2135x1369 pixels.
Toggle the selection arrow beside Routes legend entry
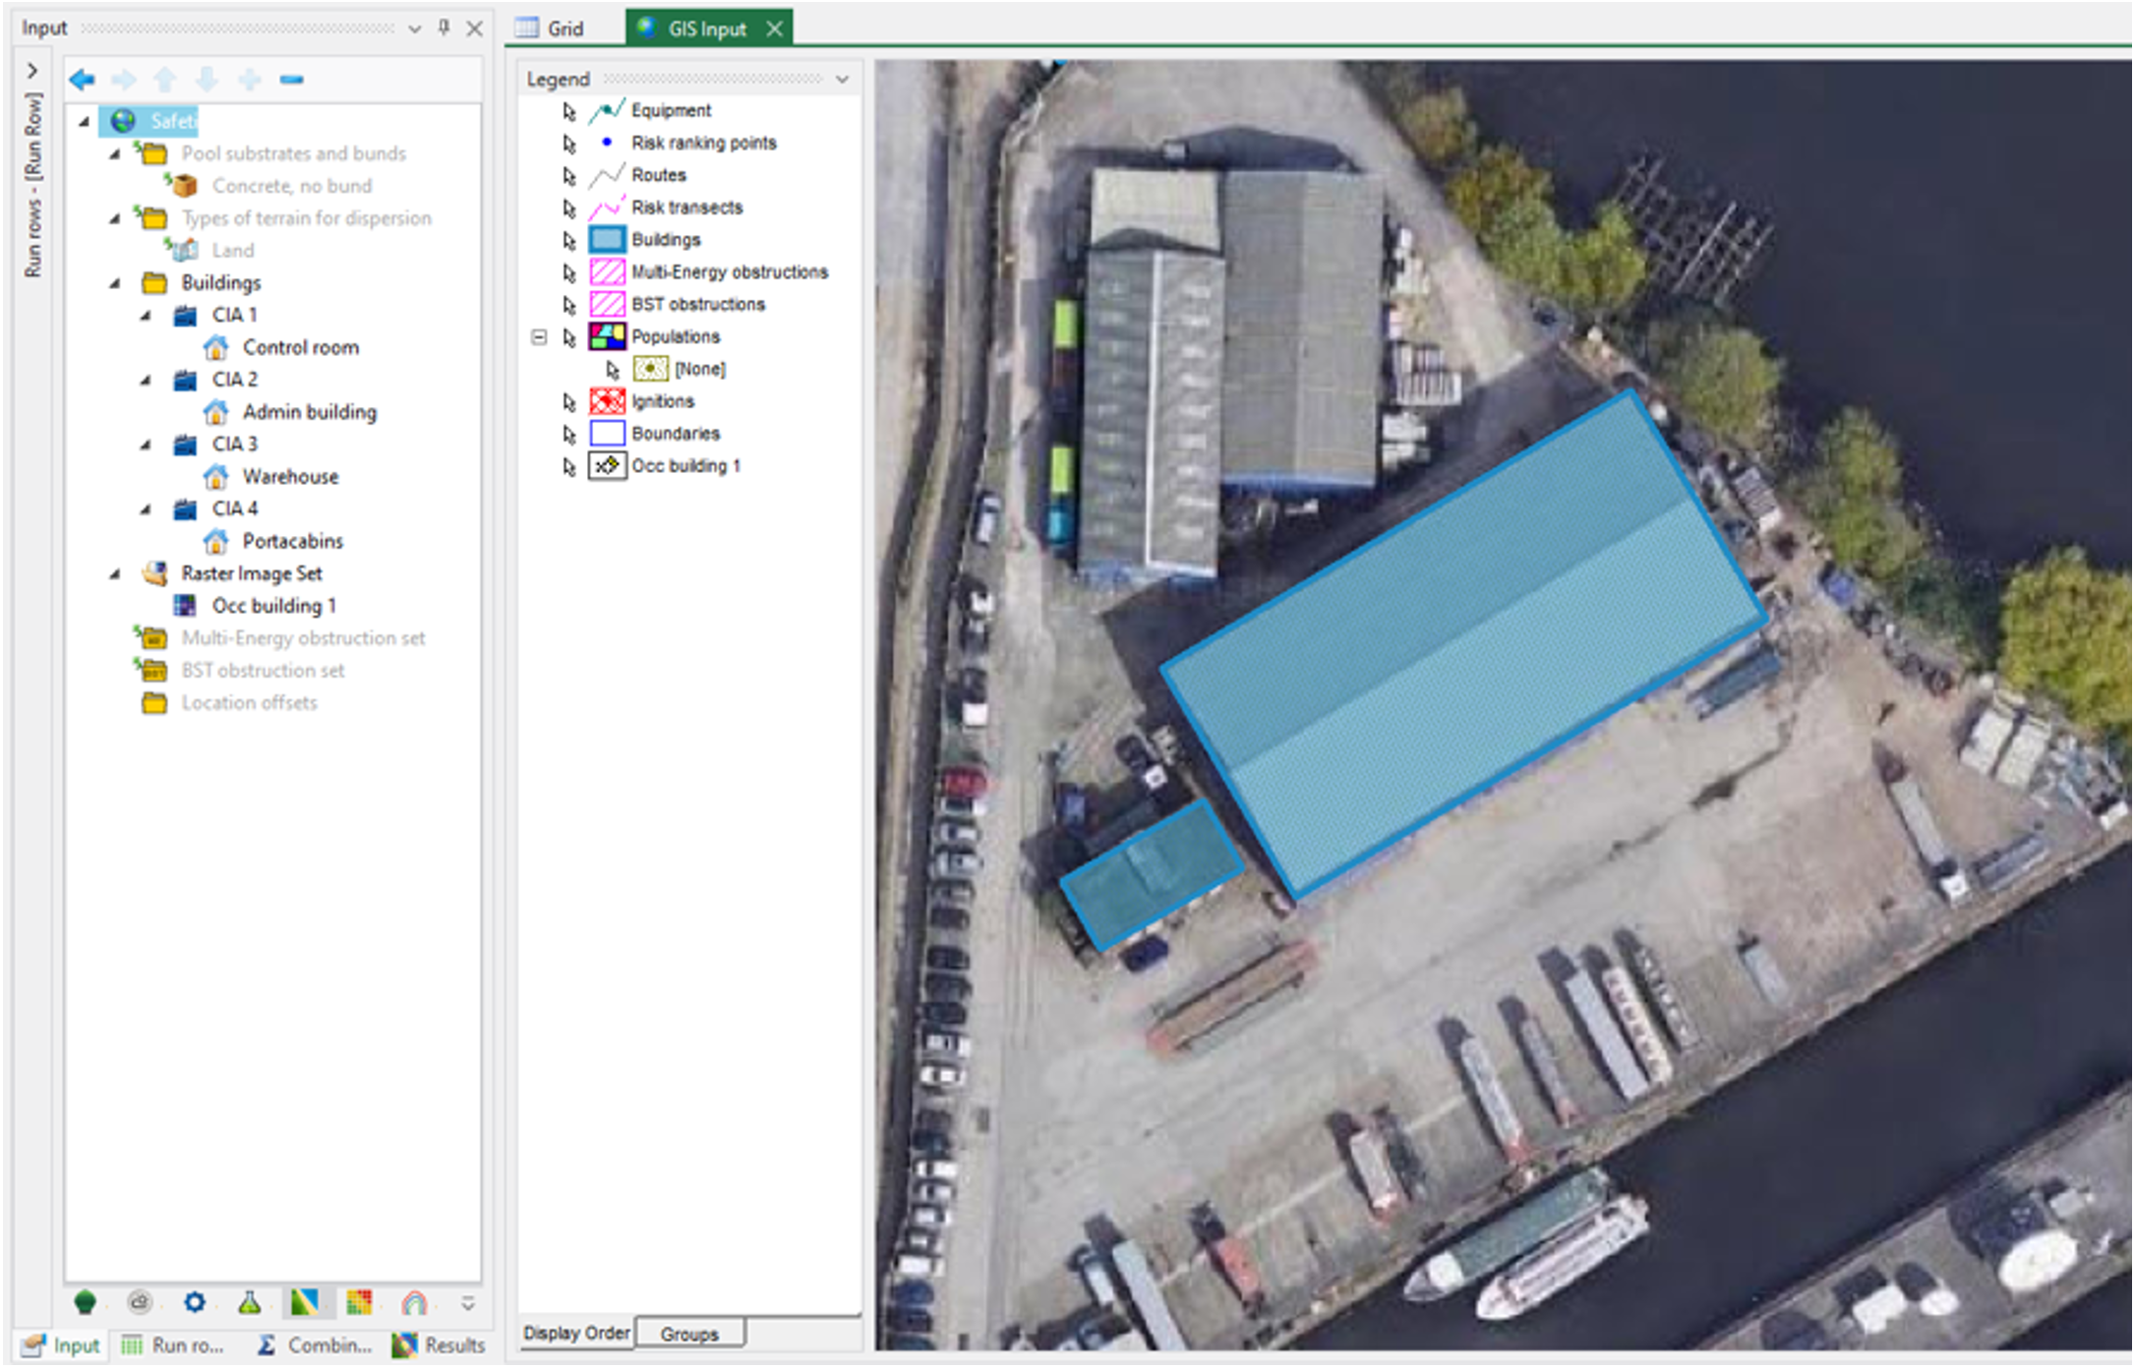(568, 175)
